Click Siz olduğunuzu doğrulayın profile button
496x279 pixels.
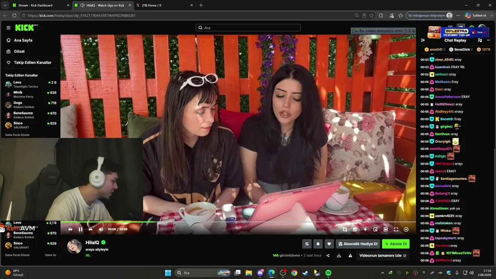tap(430, 15)
